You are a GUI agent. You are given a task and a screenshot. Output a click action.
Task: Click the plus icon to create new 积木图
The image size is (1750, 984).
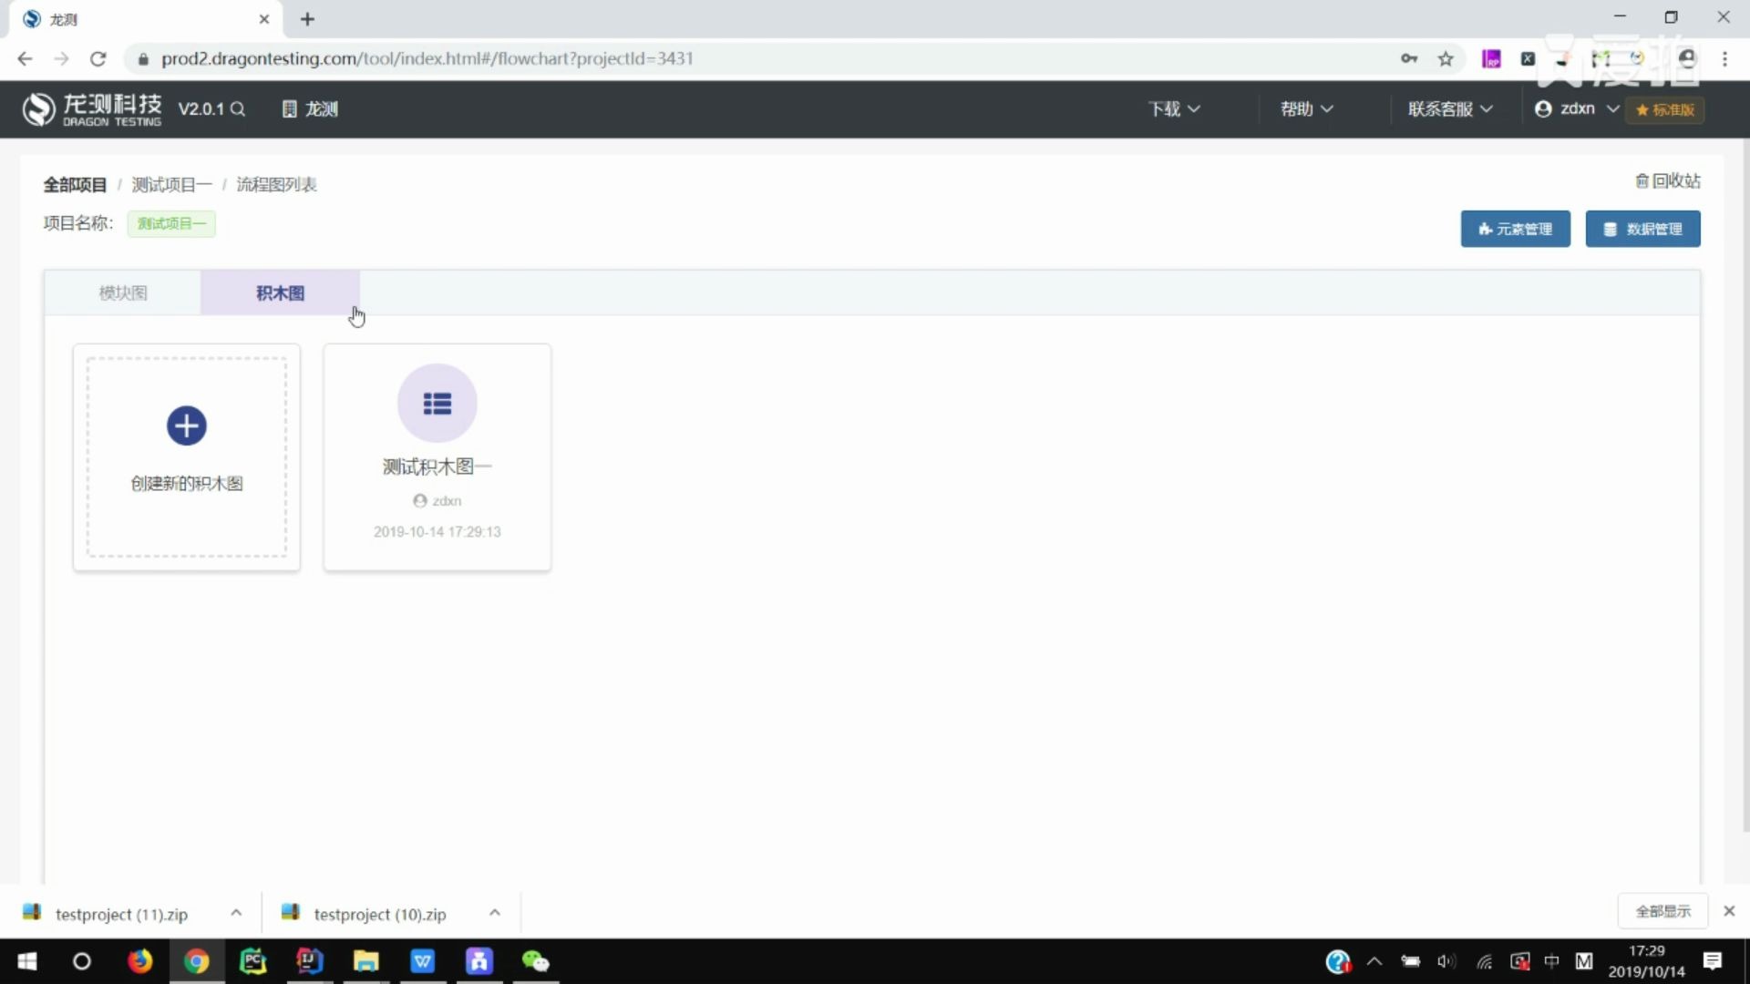pyautogui.click(x=187, y=425)
